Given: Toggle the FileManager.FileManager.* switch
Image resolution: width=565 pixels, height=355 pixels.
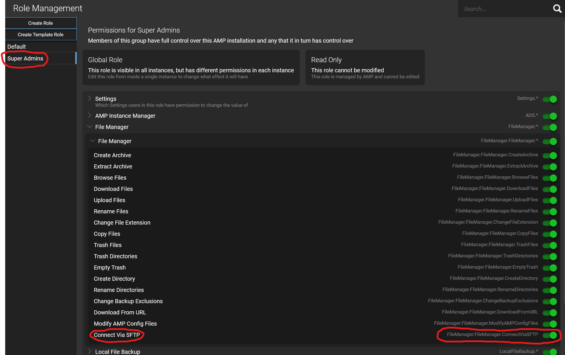Looking at the screenshot, I should click(550, 141).
